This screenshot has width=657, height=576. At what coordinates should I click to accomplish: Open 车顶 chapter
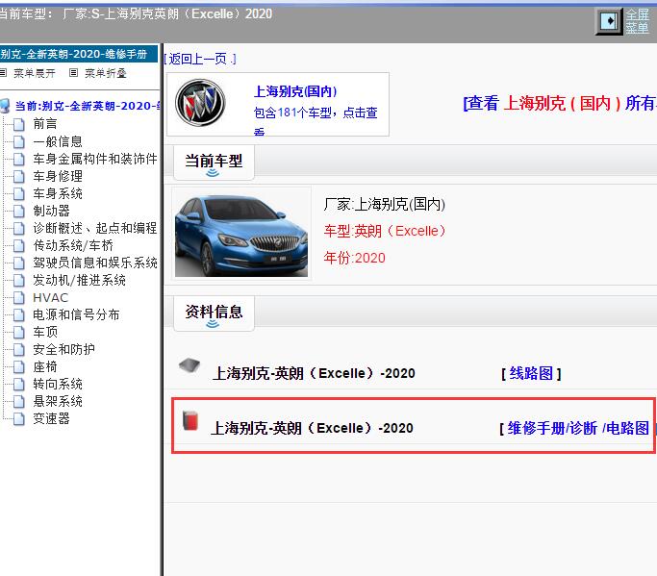pos(45,332)
